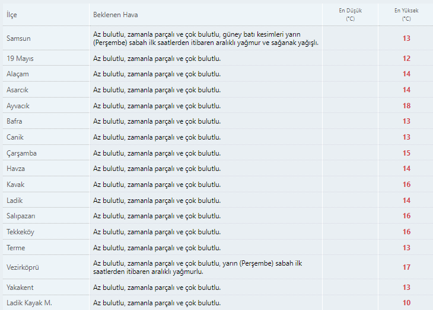
Task: Select the Tekkeköy district name
Action: tap(20, 232)
